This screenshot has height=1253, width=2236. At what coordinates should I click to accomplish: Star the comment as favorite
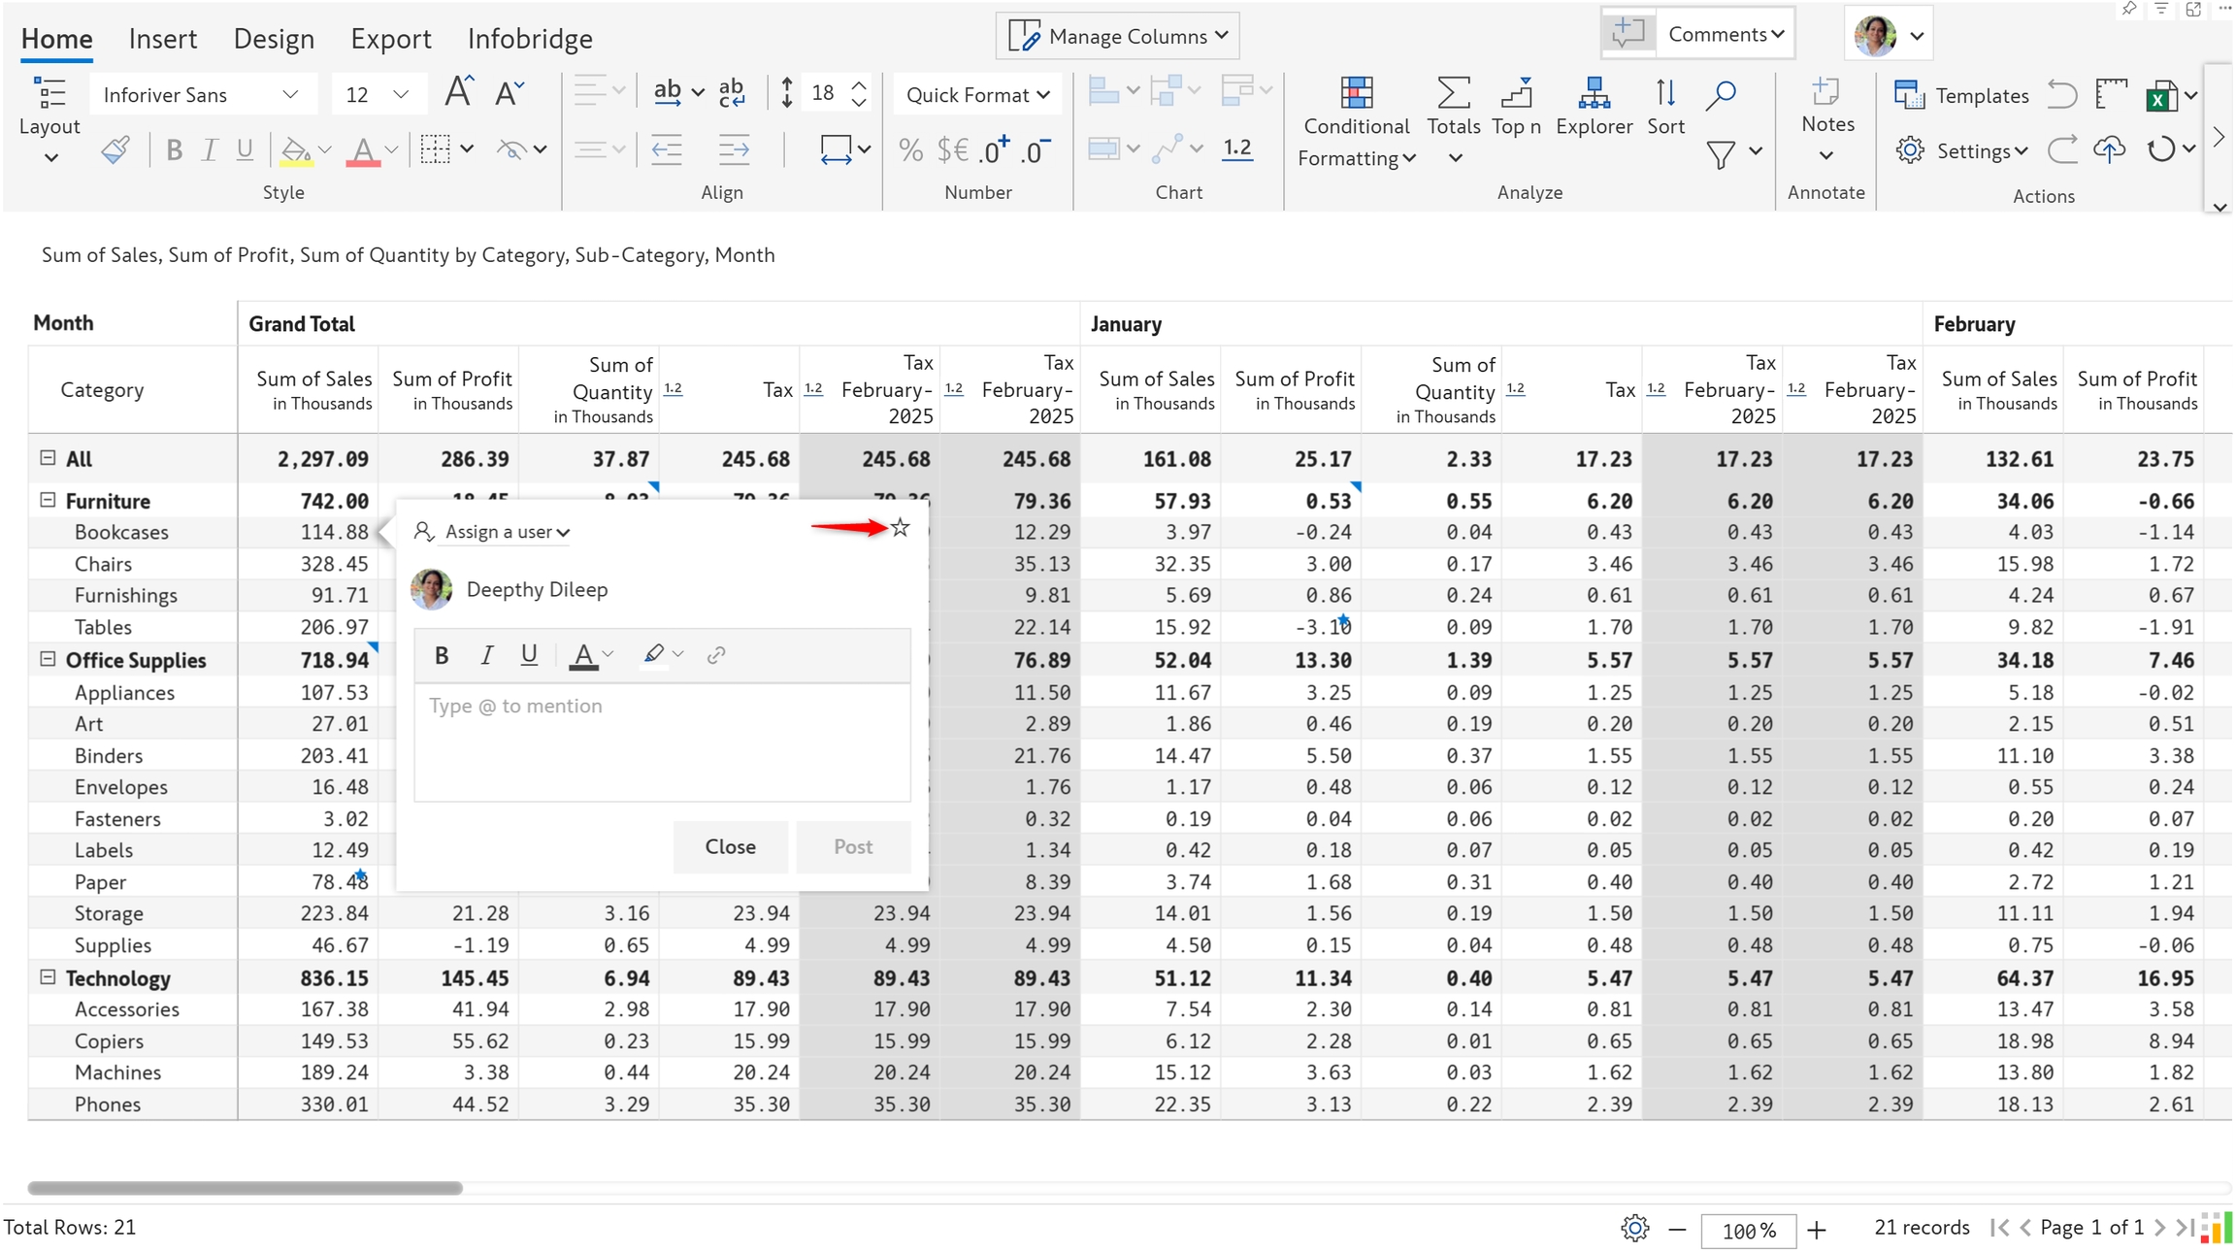click(901, 528)
